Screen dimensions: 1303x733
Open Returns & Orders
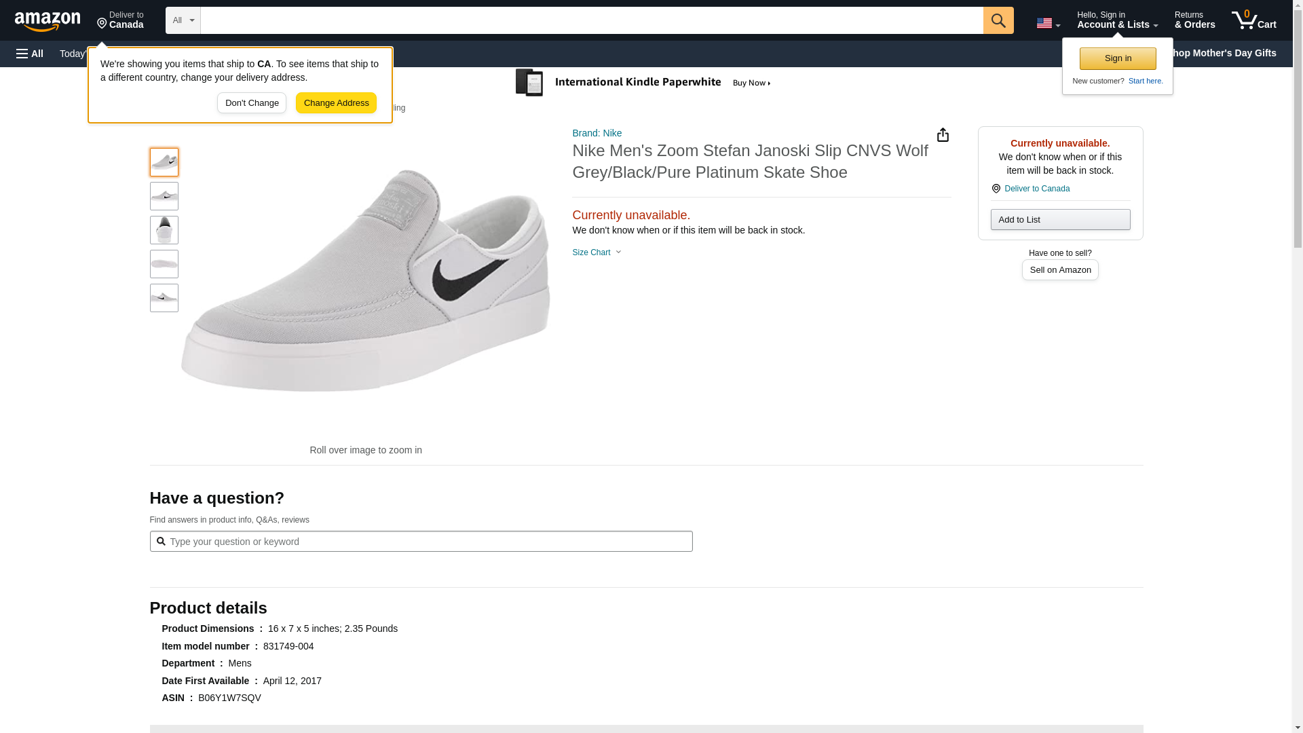pos(1194,20)
